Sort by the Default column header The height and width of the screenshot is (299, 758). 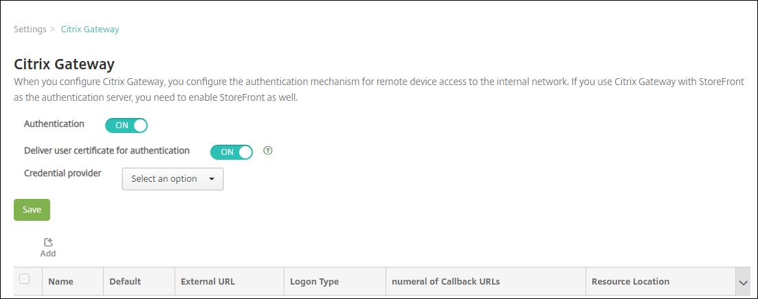tap(125, 281)
